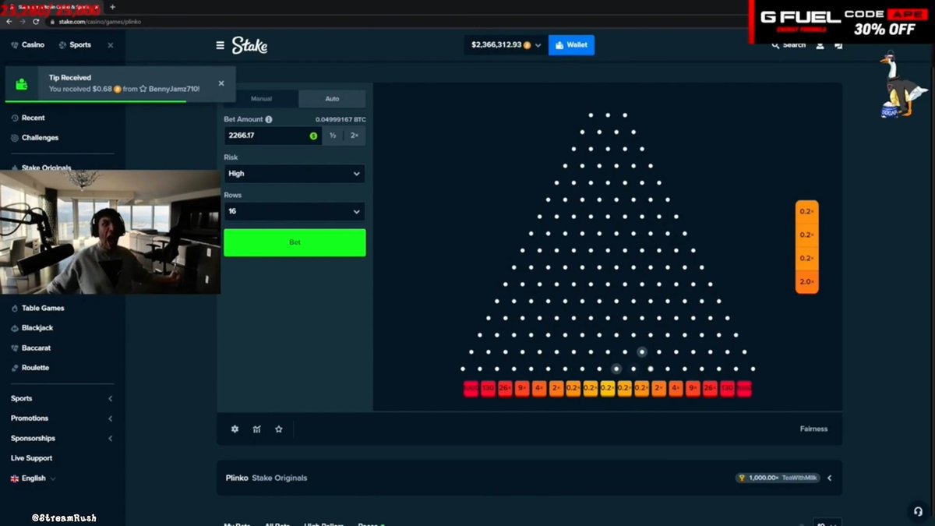Open Table Games in sidebar
The height and width of the screenshot is (526, 935).
pos(37,308)
